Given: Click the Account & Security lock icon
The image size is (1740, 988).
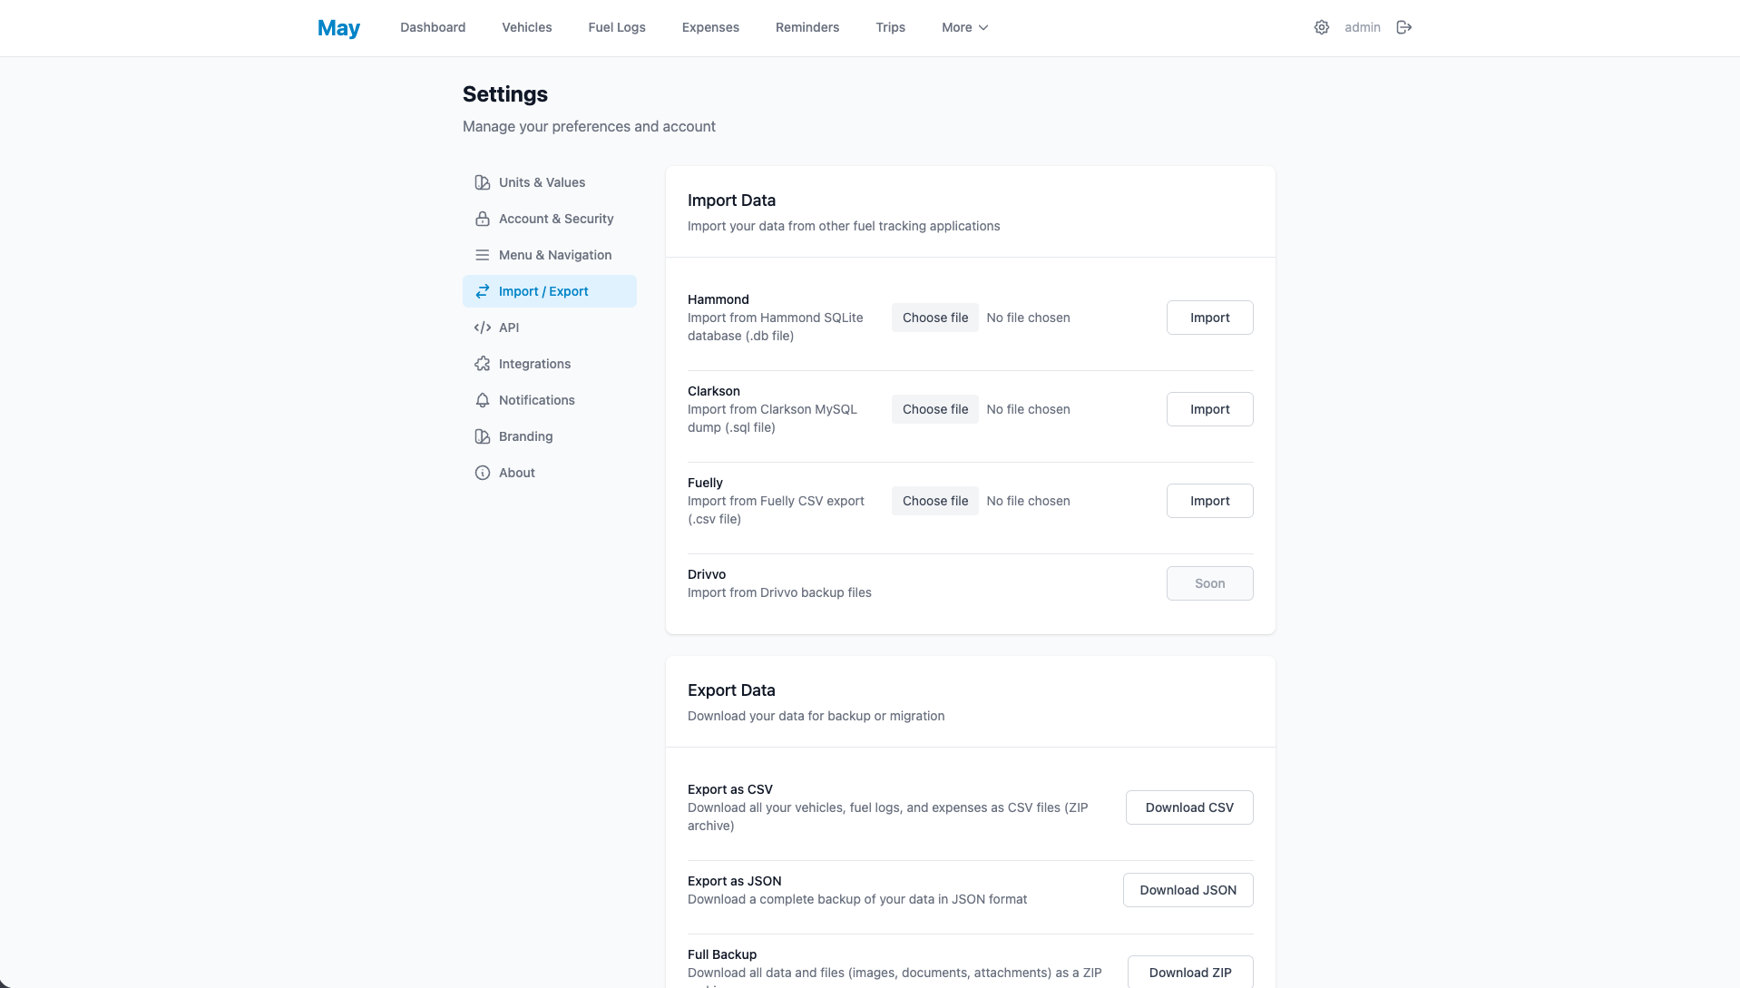Looking at the screenshot, I should pyautogui.click(x=483, y=219).
